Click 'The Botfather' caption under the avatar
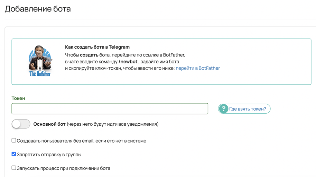The width and height of the screenshot is (316, 177). [x=40, y=74]
